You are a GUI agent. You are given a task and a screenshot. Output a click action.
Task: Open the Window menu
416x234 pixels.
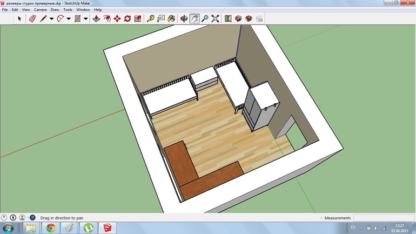point(83,10)
